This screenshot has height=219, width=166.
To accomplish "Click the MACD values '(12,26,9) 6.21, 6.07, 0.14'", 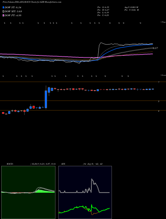I will pos(43,164).
